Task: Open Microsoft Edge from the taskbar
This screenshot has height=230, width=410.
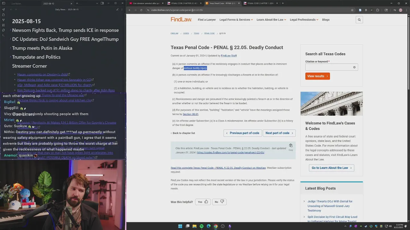Action: (209, 226)
